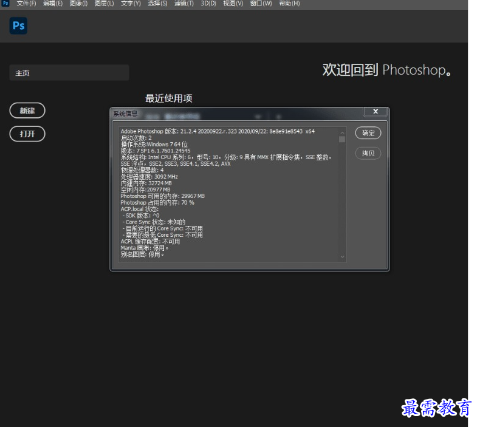The height and width of the screenshot is (427, 477).
Task: Open the 图层(L) menu
Action: click(x=104, y=4)
